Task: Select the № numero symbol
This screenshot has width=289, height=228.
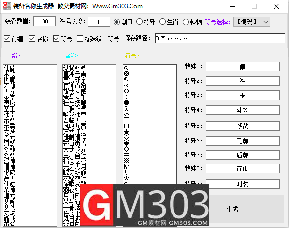Action: [126, 167]
